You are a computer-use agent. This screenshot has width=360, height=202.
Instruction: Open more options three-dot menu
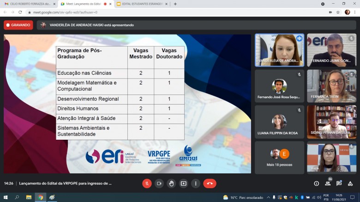196,183
